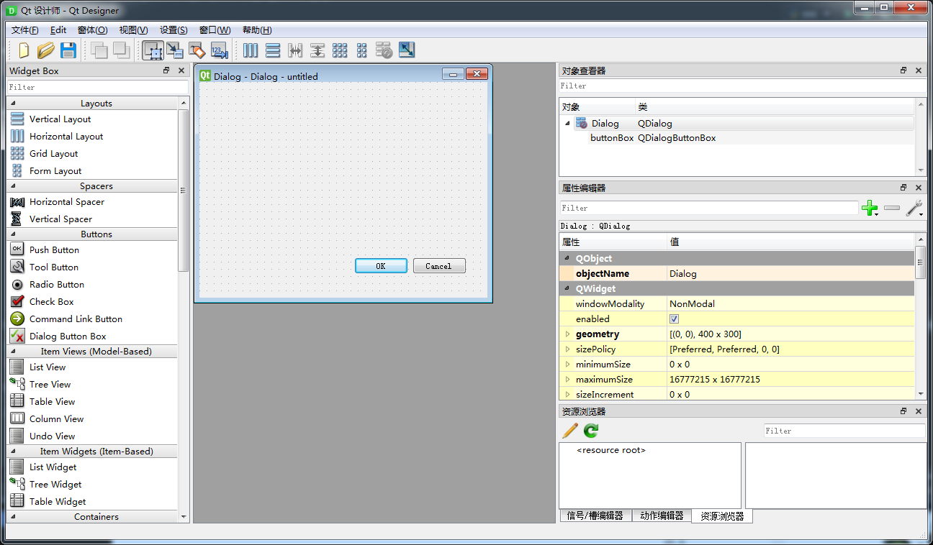Click the green reload icon in 资源浏览器
933x545 pixels.
(x=590, y=430)
